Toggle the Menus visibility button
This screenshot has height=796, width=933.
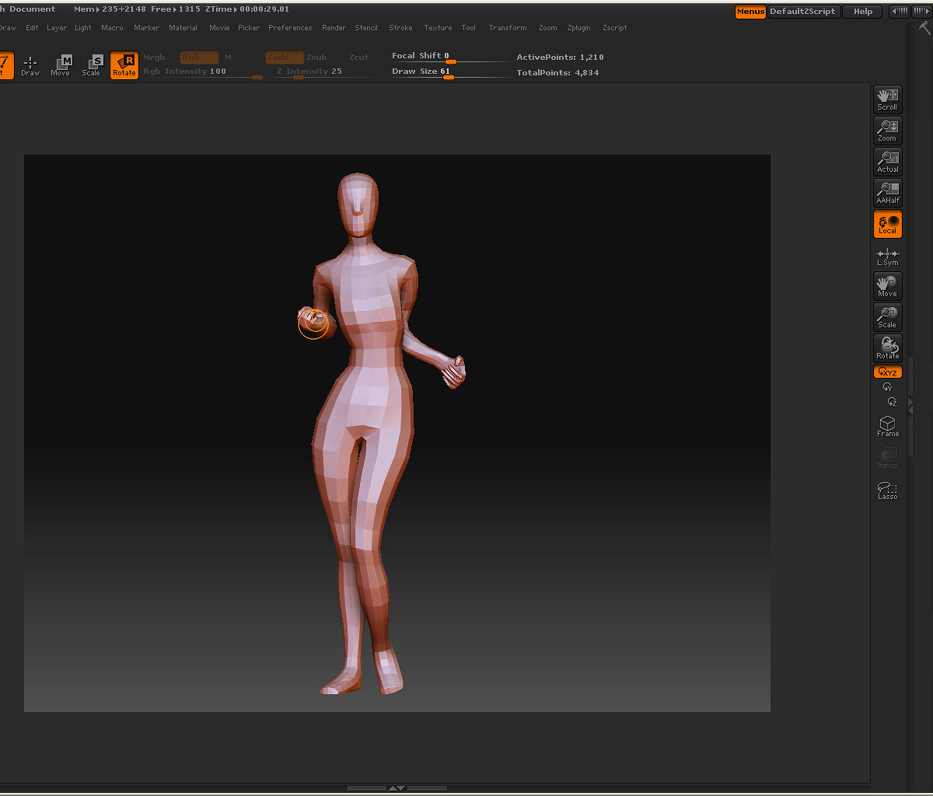pyautogui.click(x=750, y=12)
